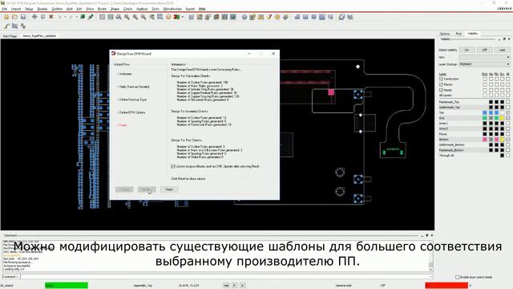Switch to the Options panel tab

click(x=445, y=34)
